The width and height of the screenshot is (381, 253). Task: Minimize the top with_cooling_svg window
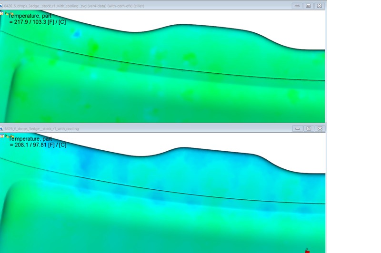[297, 6]
